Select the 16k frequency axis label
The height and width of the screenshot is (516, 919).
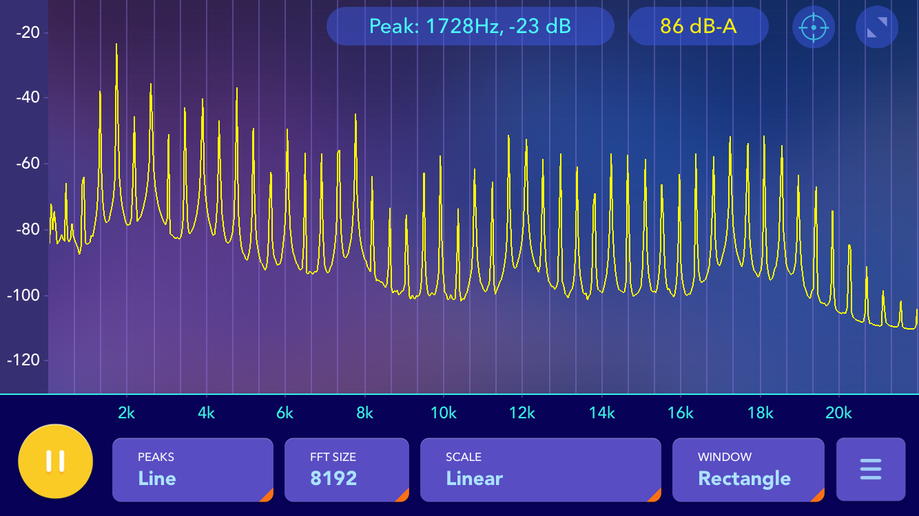pos(681,413)
